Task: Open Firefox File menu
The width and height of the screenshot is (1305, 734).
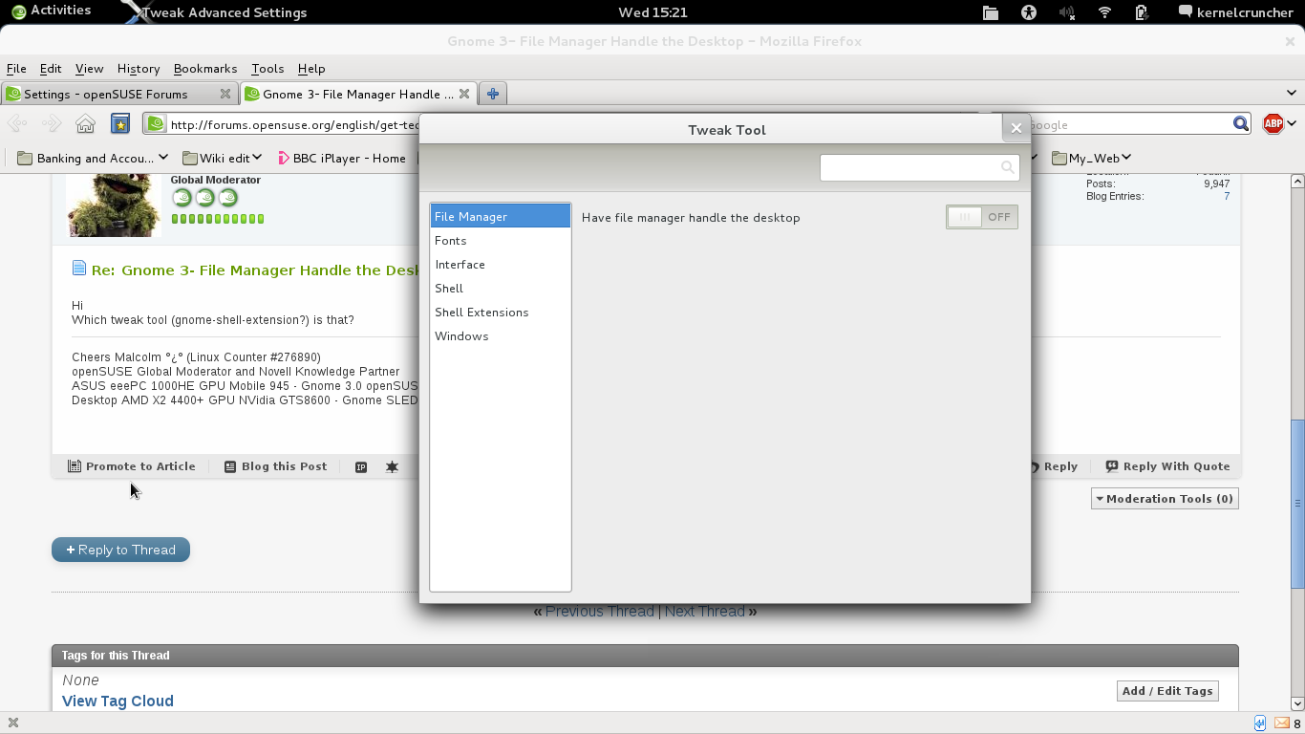Action: (16, 69)
